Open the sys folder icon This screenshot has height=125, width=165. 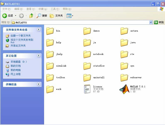pos(124,66)
